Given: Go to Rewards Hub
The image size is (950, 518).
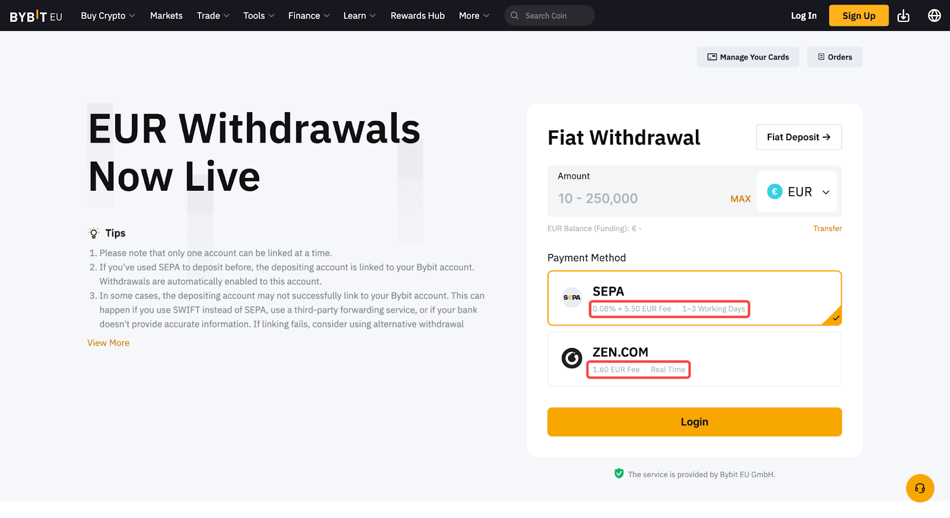Looking at the screenshot, I should [417, 16].
